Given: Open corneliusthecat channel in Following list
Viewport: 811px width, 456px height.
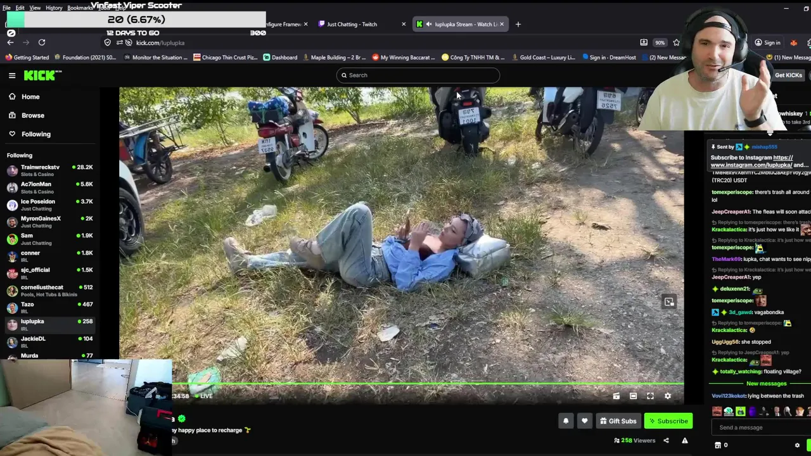Looking at the screenshot, I should (x=50, y=290).
